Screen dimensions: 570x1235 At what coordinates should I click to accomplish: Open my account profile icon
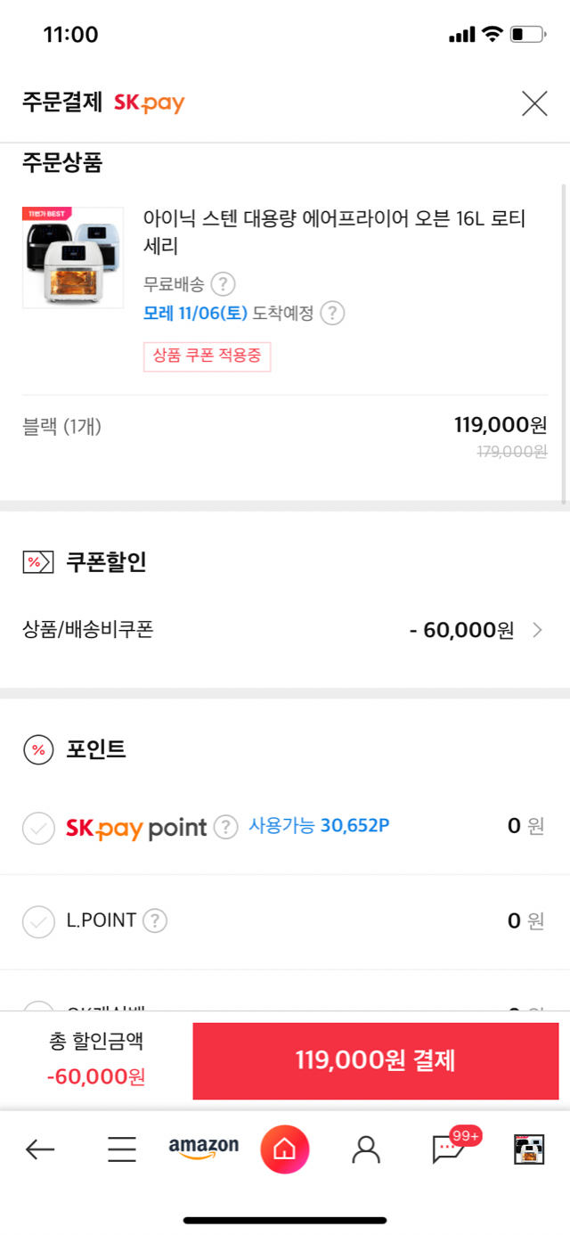(366, 1149)
